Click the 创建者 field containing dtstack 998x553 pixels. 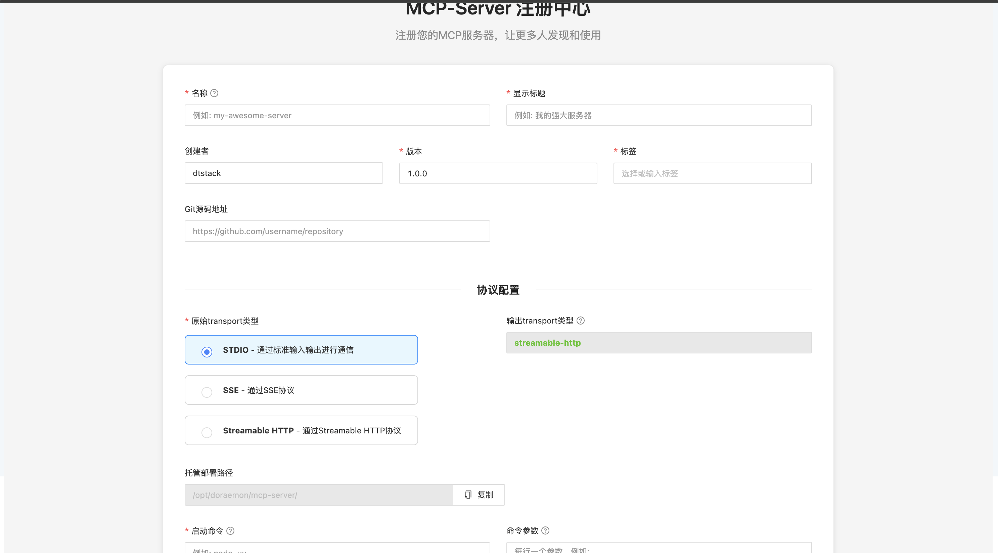(284, 173)
